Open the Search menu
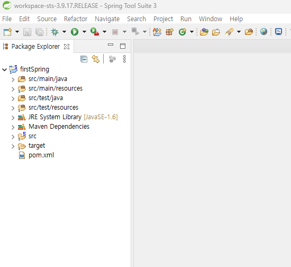Screen dimensions: 291x267 click(x=137, y=19)
